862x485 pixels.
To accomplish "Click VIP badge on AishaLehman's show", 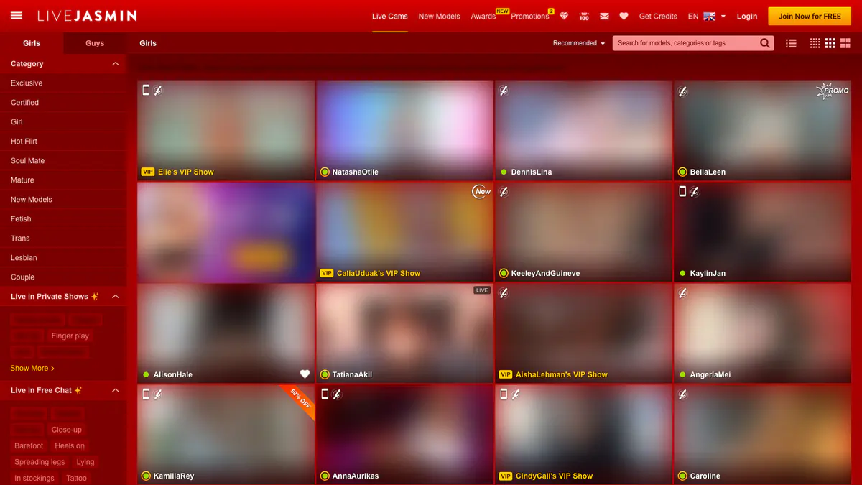I will tap(505, 374).
